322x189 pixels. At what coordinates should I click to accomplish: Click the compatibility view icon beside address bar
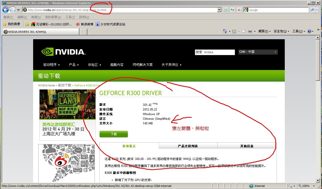[225, 10]
